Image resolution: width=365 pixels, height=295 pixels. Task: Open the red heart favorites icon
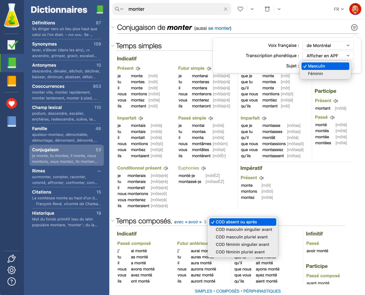11,103
